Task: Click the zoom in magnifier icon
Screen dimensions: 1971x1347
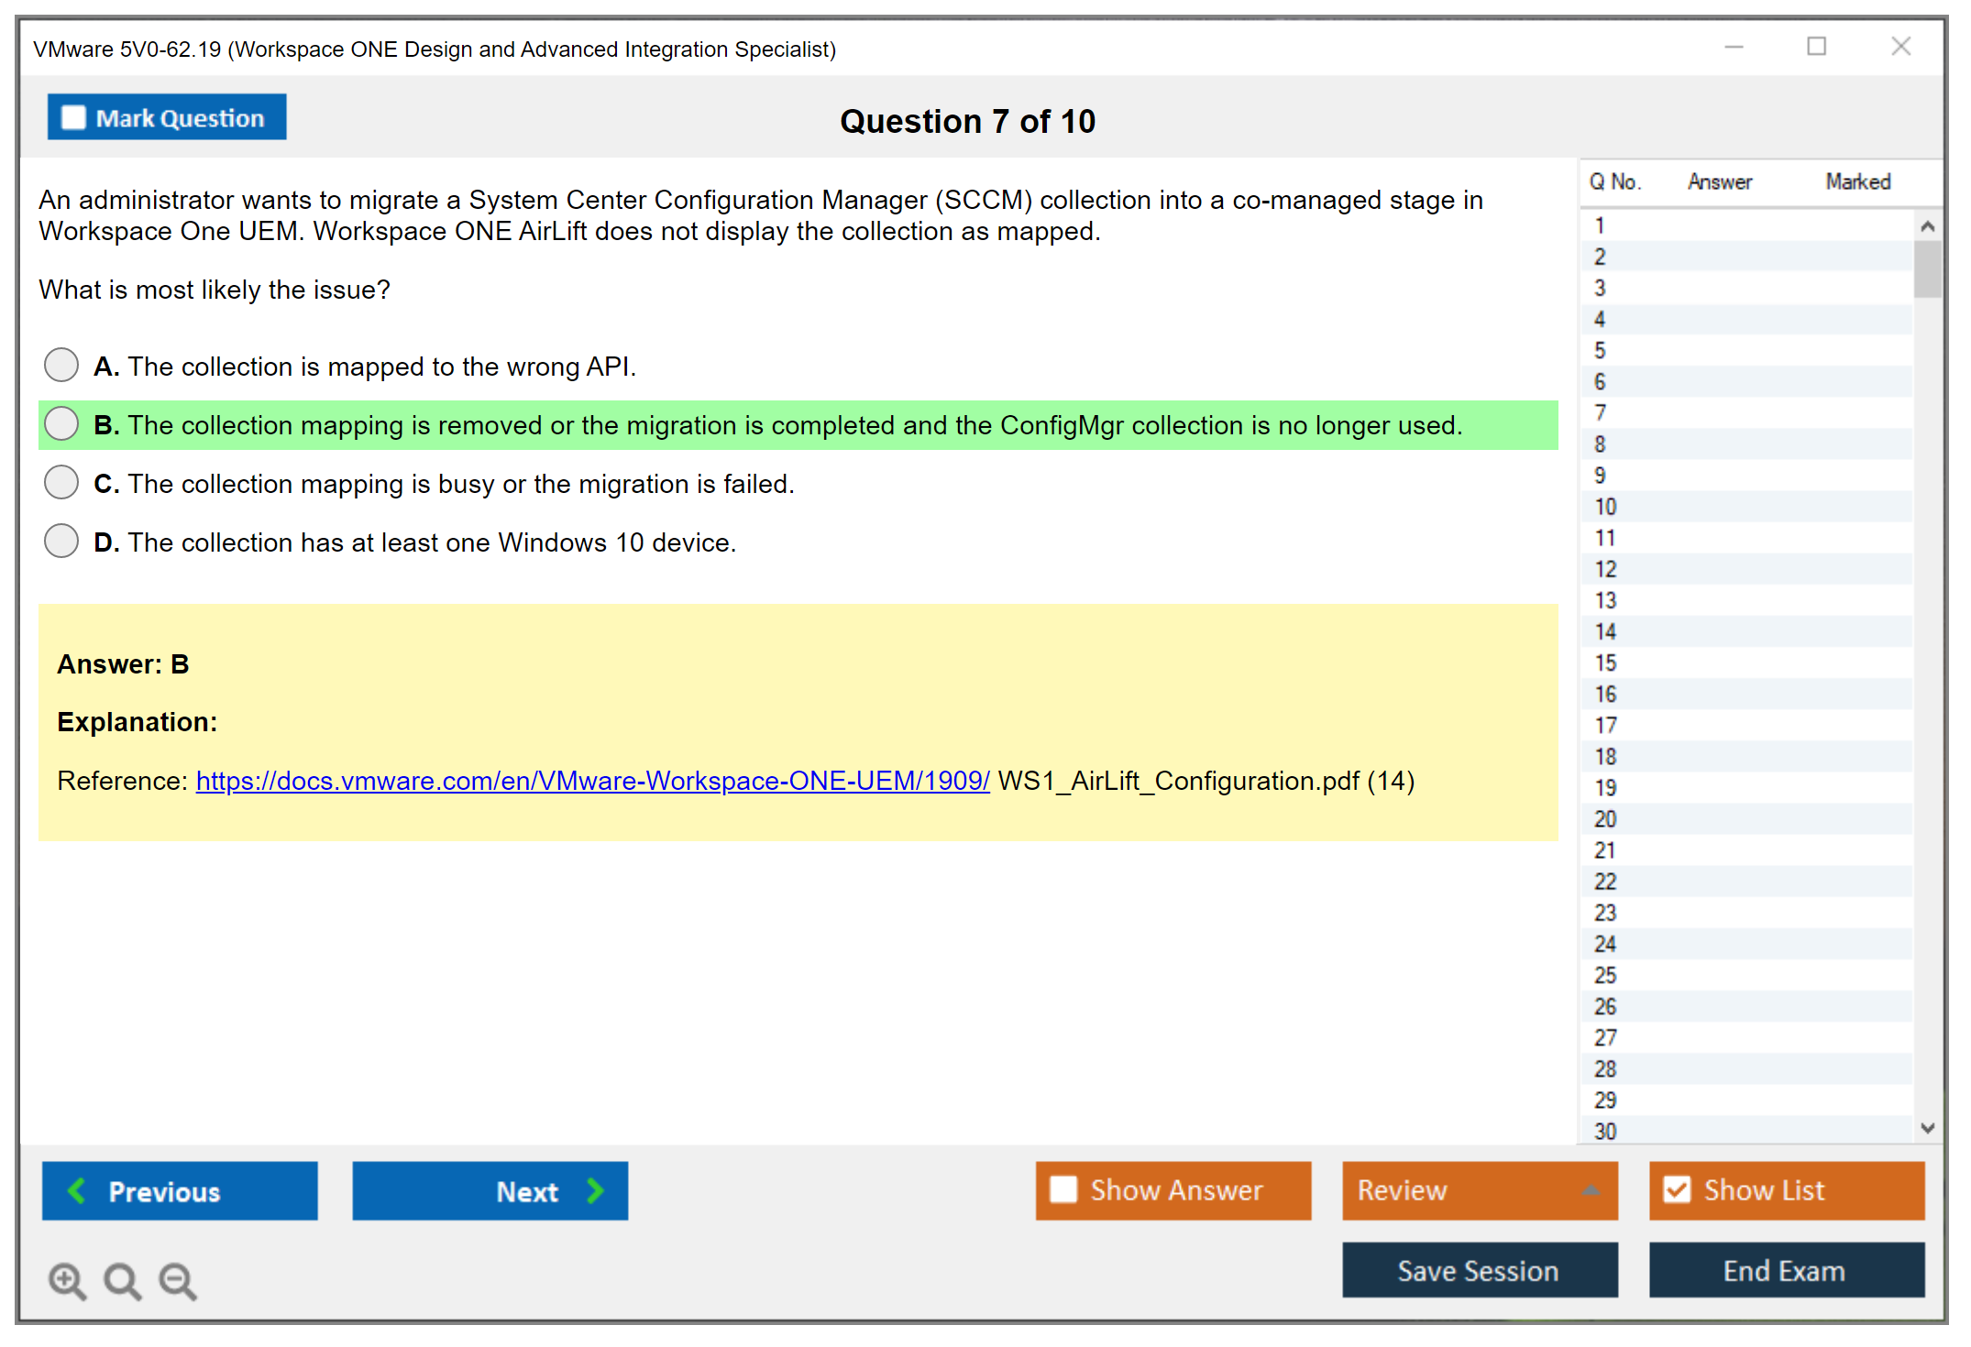Action: point(67,1280)
